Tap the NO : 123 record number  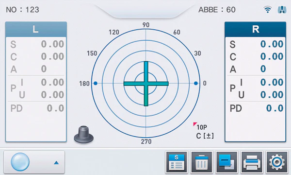point(22,10)
